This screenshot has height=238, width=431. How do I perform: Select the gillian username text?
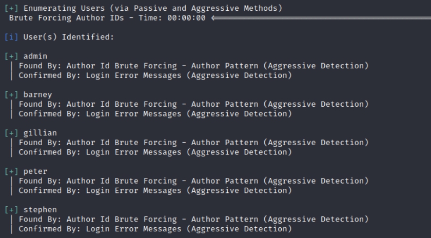pyautogui.click(x=40, y=133)
